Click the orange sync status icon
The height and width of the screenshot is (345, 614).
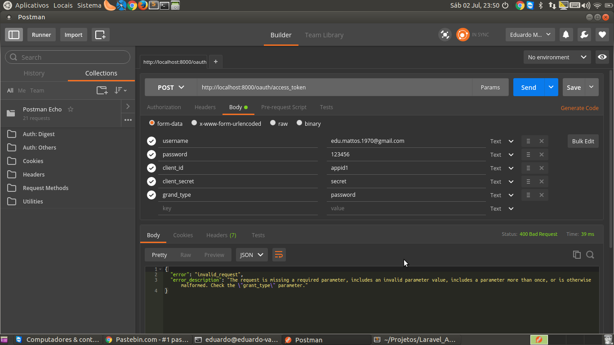[x=463, y=35]
